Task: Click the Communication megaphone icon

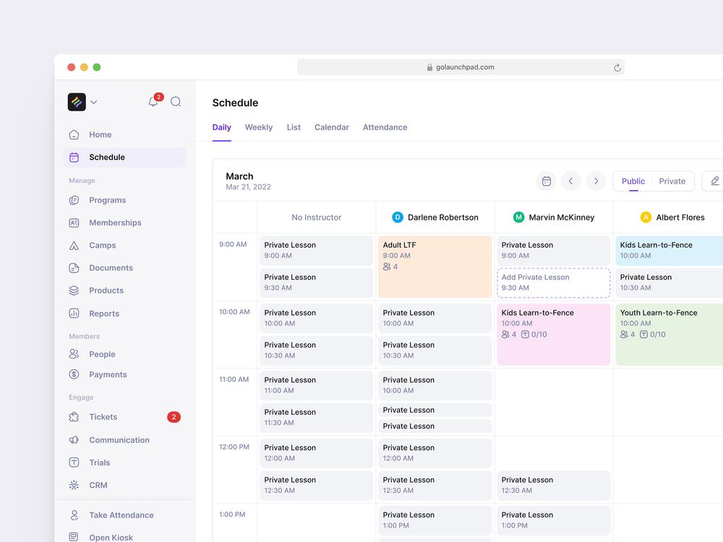Action: coord(74,439)
